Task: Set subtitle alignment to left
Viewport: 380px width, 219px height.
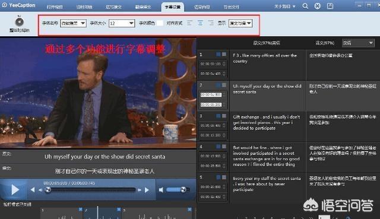Action: 189,23
